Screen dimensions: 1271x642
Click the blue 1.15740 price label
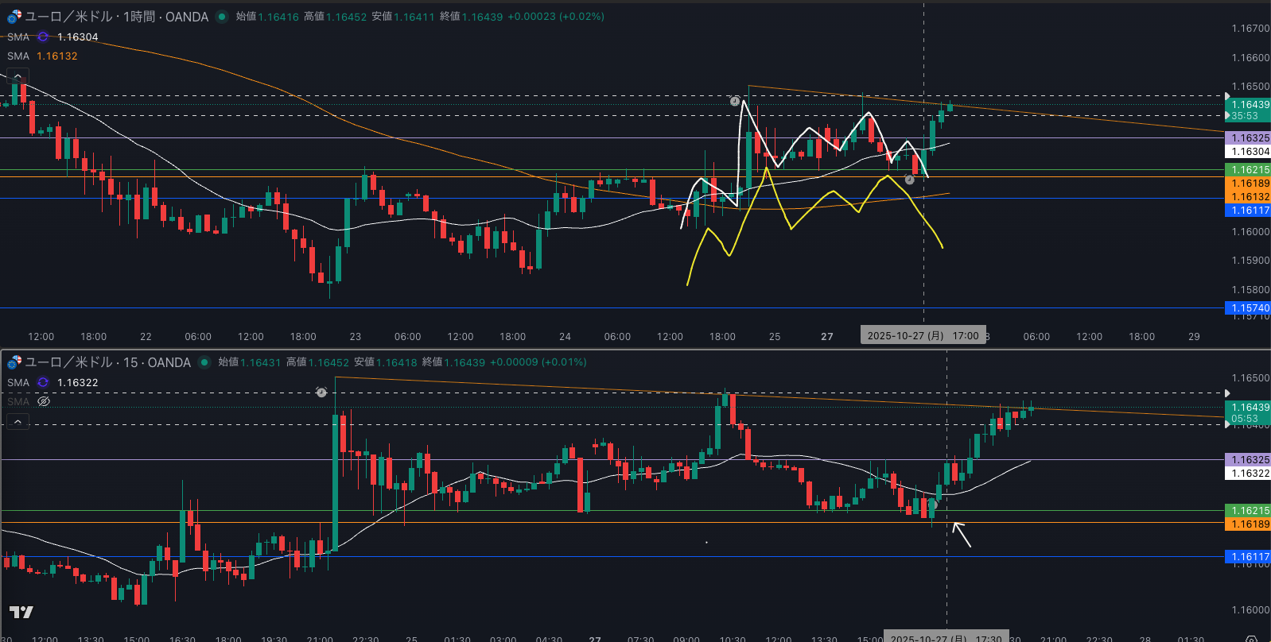[x=1250, y=308]
